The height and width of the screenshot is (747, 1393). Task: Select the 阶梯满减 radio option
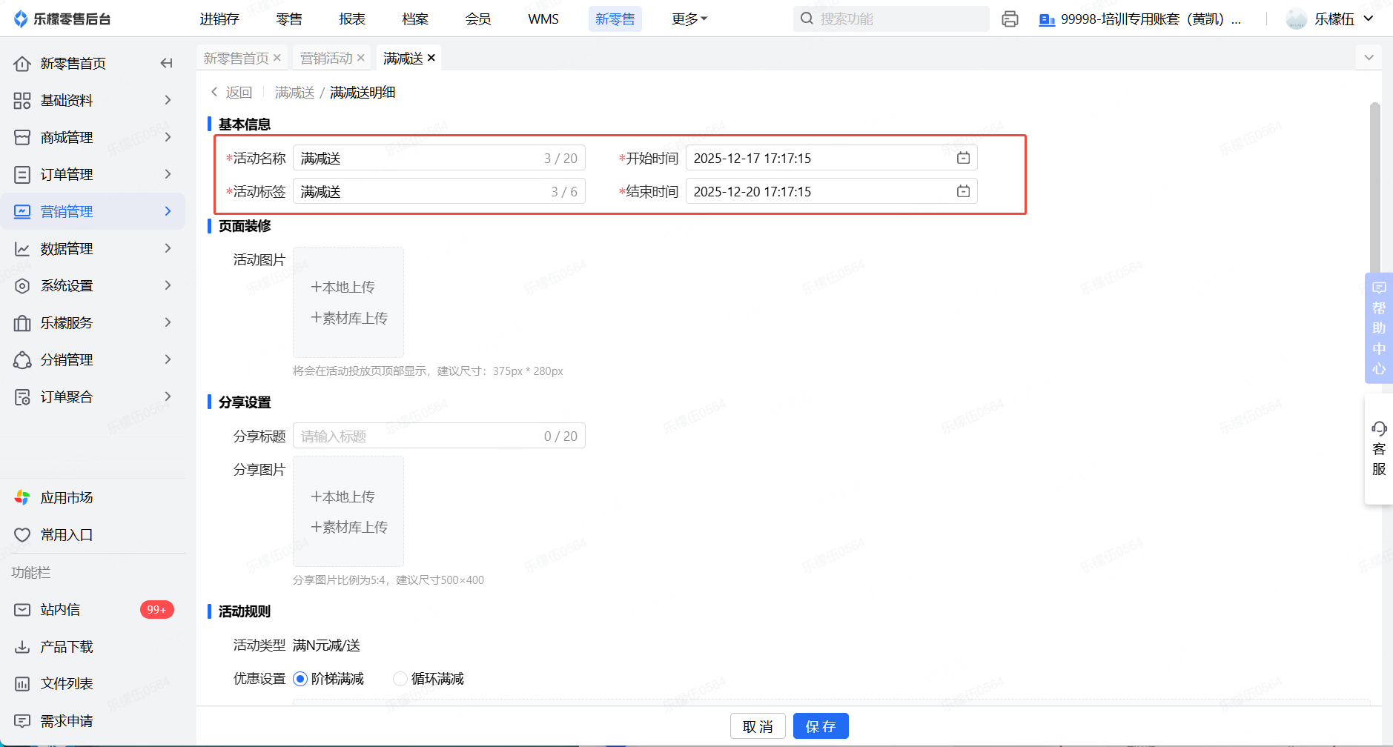300,679
